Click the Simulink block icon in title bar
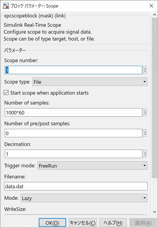The width and height of the screenshot is (158, 228). tap(6, 6)
